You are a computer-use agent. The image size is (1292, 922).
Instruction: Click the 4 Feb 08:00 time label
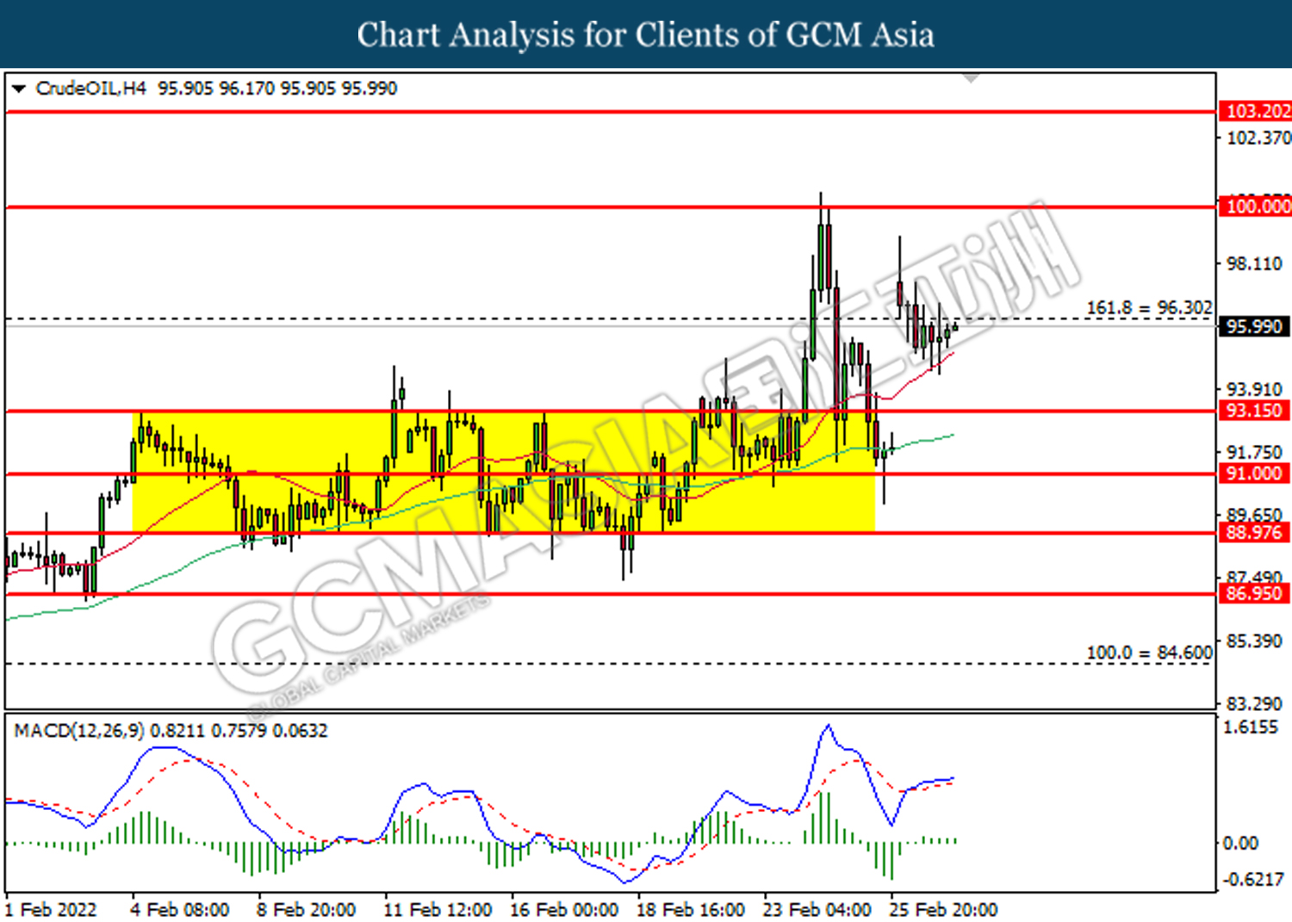tap(180, 910)
